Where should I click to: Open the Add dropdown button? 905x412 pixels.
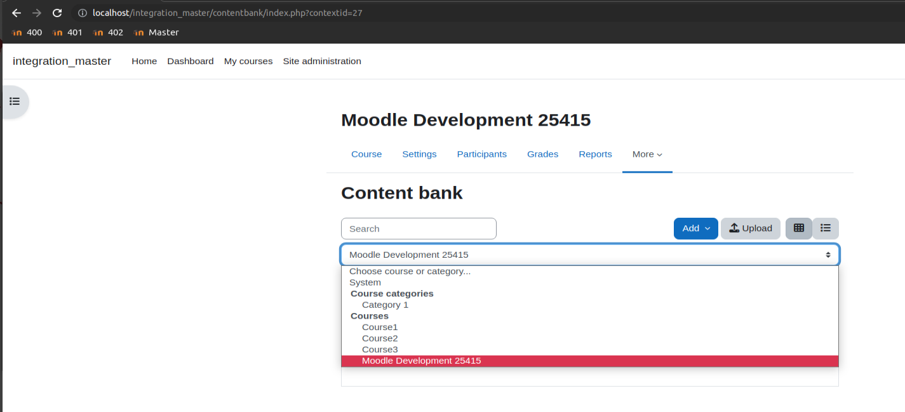696,229
